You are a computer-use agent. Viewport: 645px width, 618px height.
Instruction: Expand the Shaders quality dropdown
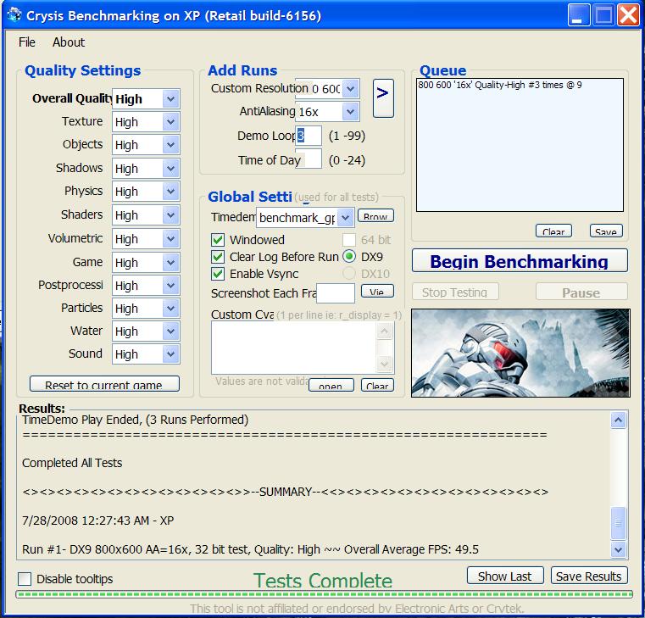pos(170,215)
